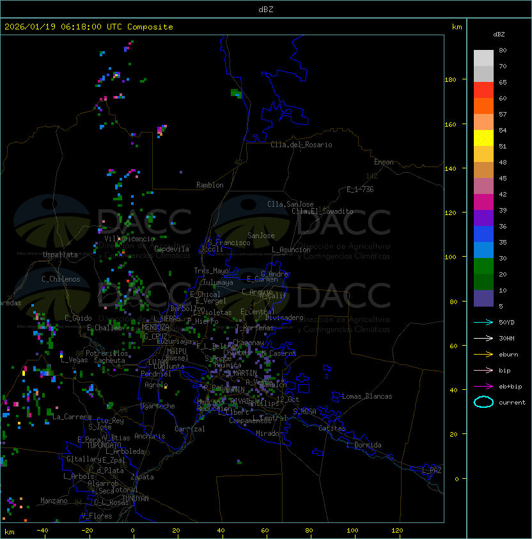The width and height of the screenshot is (532, 539).
Task: Click the V_Flores place label
Action: 97,516
